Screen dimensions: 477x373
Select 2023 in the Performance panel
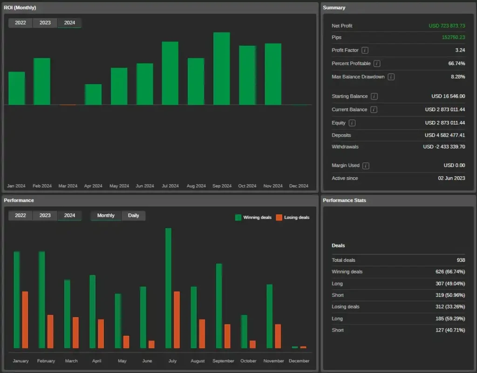pyautogui.click(x=45, y=215)
